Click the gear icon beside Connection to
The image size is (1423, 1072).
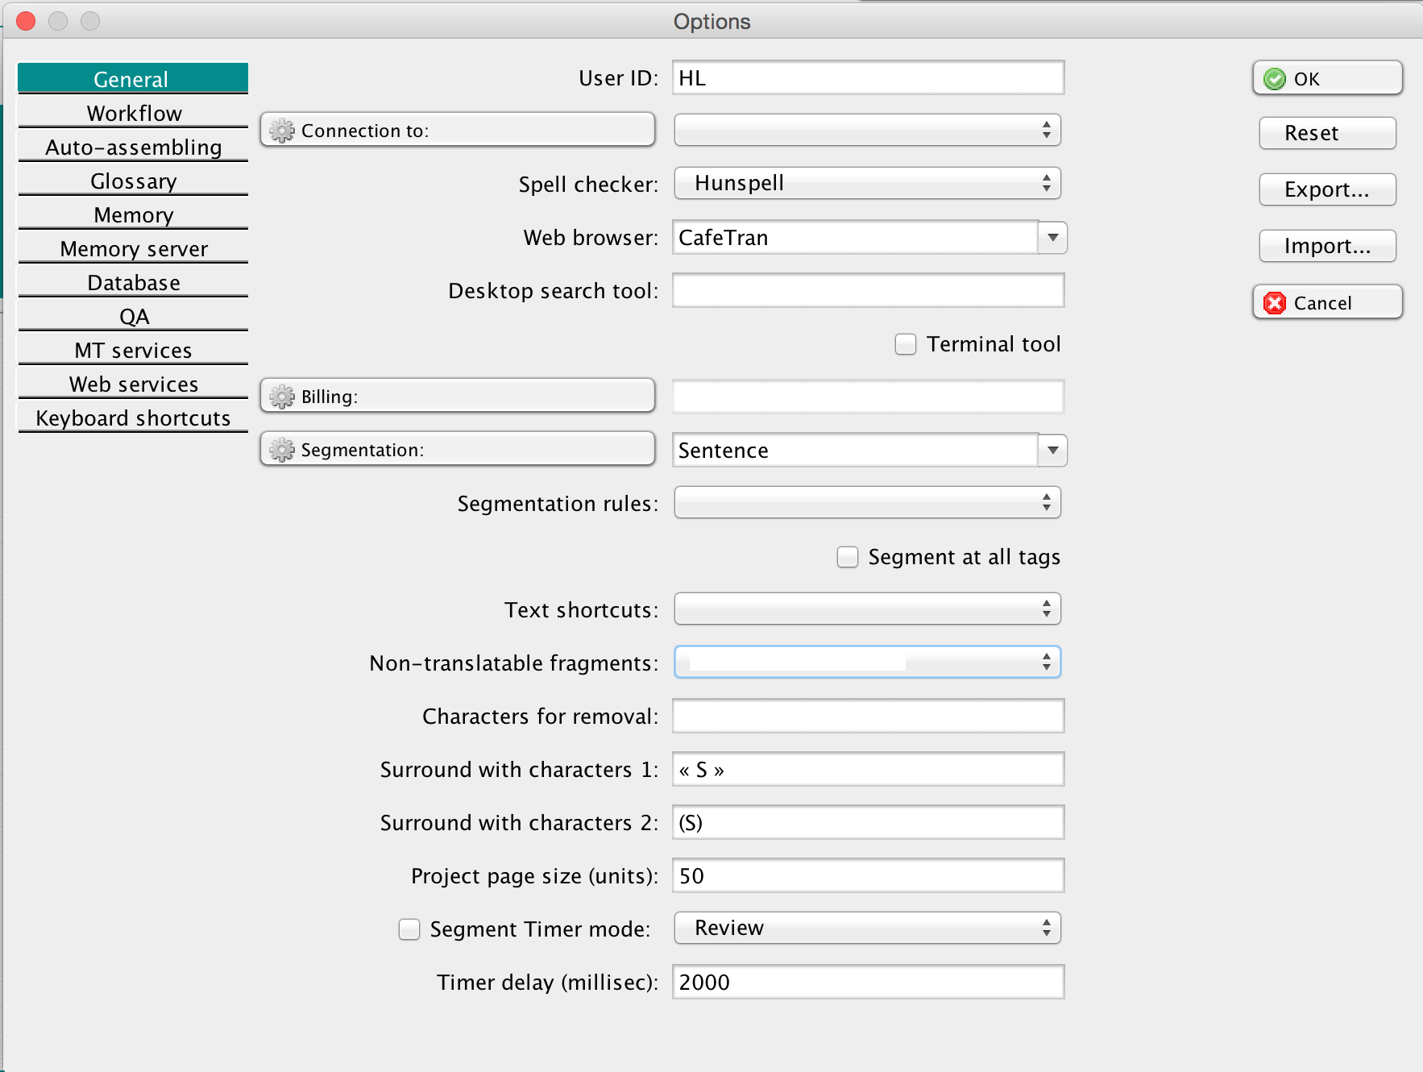pyautogui.click(x=282, y=131)
